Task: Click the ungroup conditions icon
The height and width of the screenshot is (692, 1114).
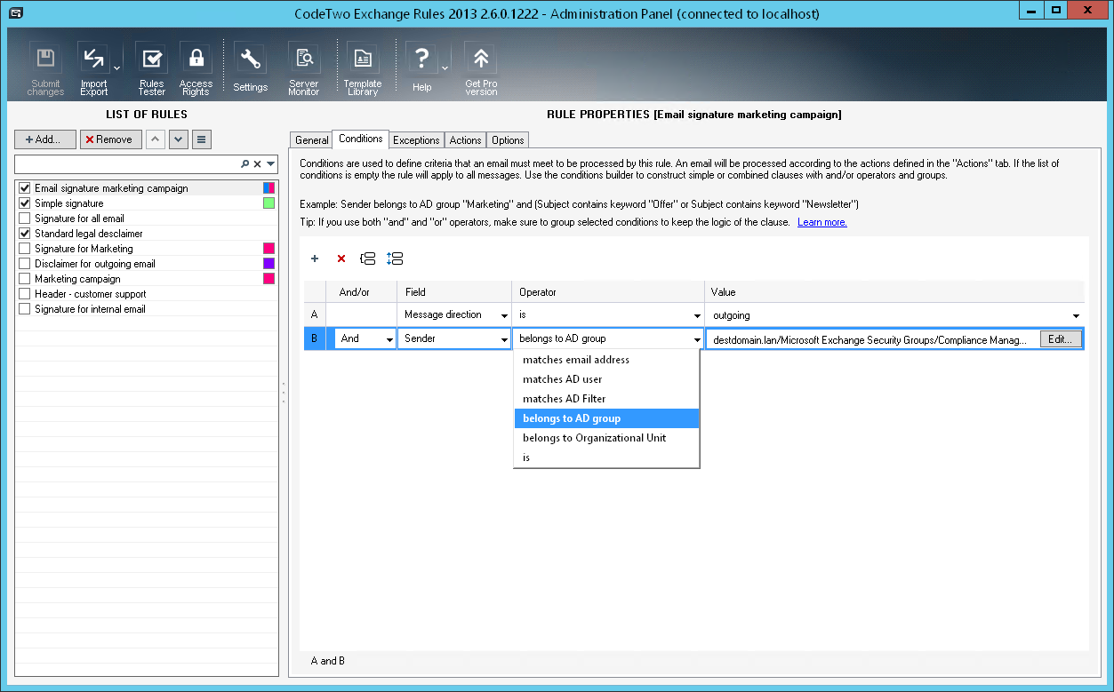Action: tap(396, 259)
